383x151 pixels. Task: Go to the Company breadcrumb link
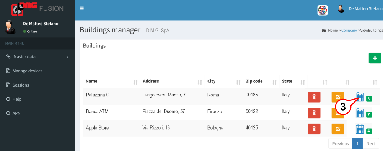(x=349, y=31)
